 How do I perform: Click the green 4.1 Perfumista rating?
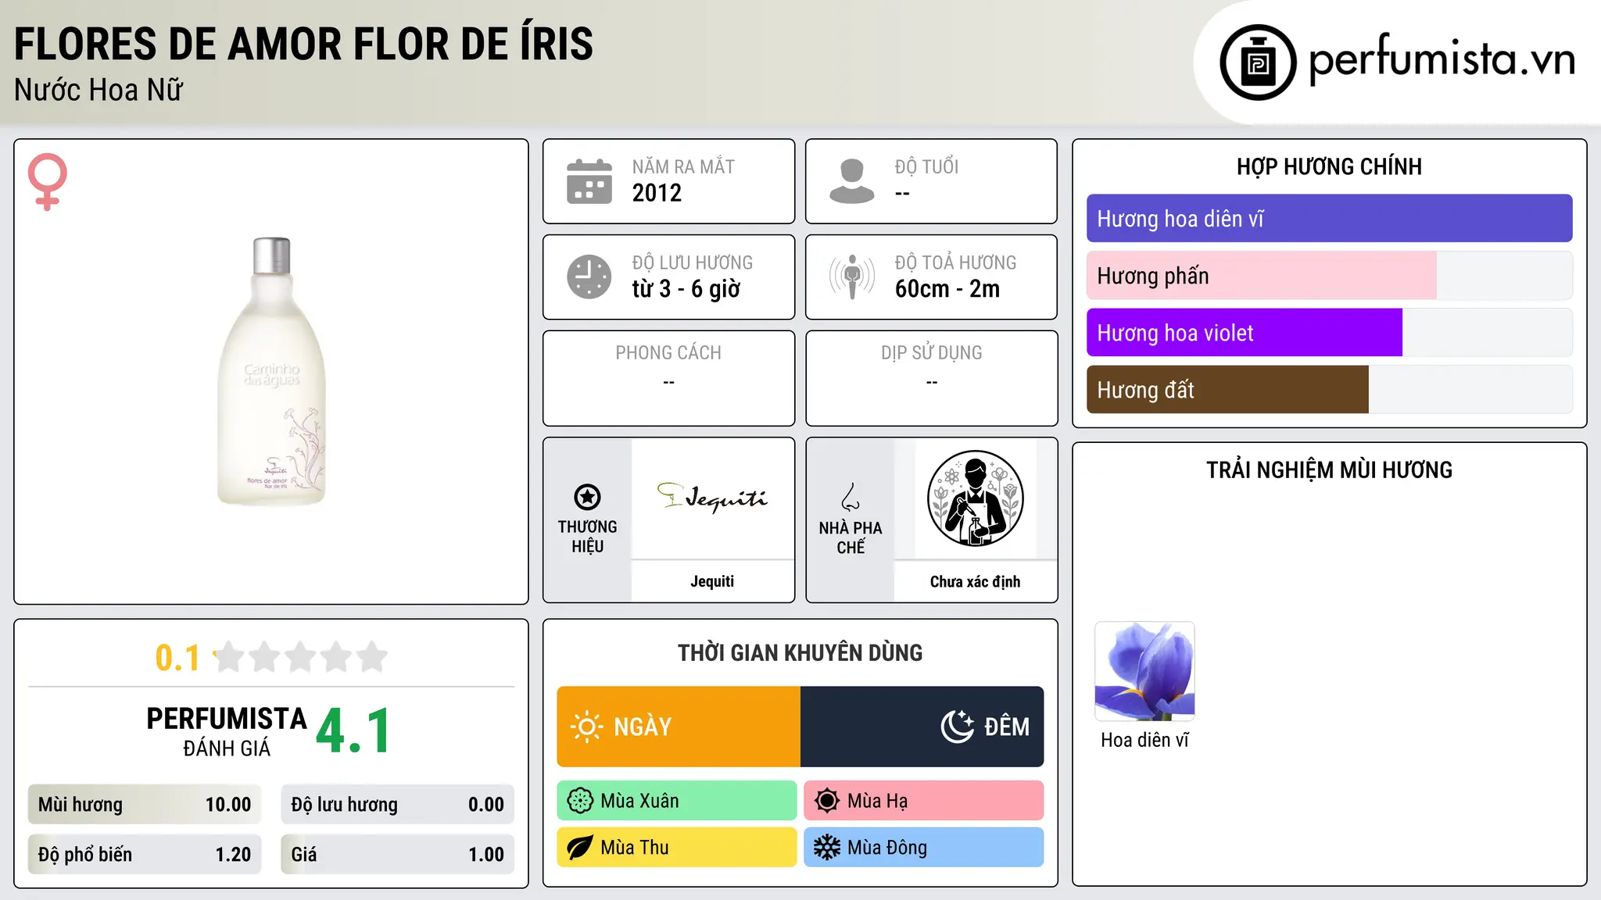tap(353, 731)
